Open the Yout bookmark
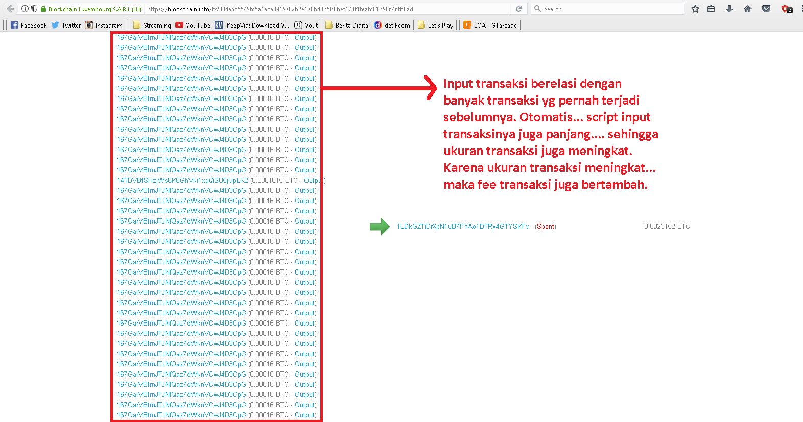This screenshot has height=422, width=803. click(306, 25)
